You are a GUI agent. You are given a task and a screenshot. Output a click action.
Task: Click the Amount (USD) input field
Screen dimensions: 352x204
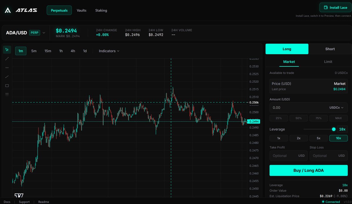309,108
